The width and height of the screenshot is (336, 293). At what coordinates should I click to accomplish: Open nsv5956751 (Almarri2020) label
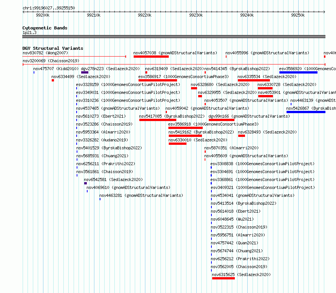coord(238,235)
